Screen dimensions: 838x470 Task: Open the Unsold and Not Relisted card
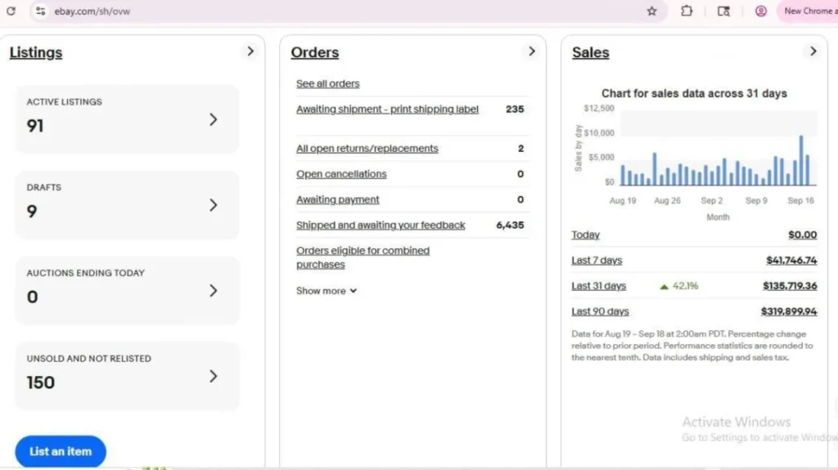[x=127, y=376]
